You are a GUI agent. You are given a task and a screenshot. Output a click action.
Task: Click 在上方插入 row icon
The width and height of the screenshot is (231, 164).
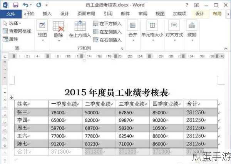pyautogui.click(x=80, y=26)
